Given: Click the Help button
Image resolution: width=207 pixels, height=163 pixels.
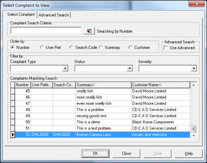Looking at the screenshot, I should pyautogui.click(x=189, y=153).
